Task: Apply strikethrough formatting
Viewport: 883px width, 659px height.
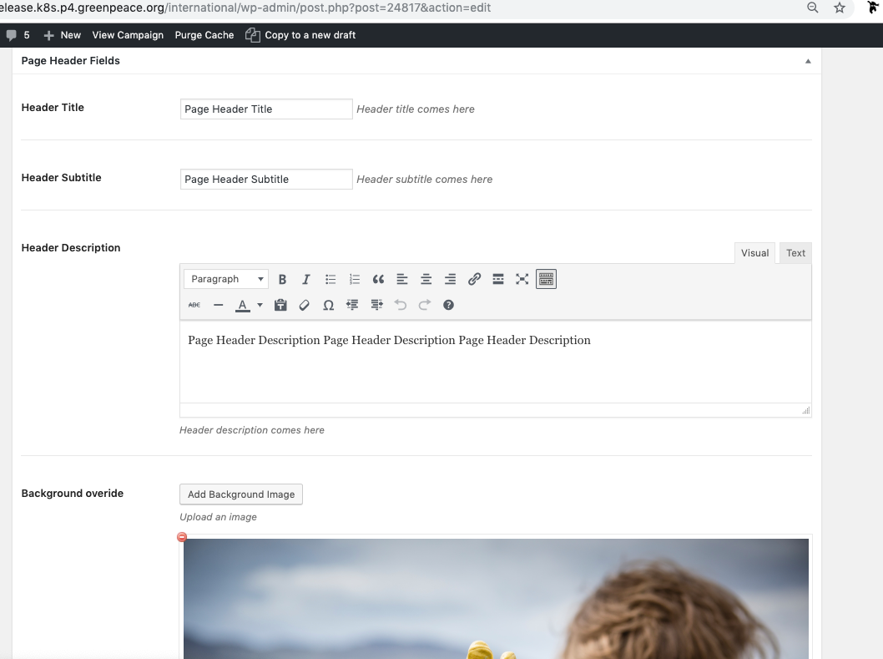Action: click(x=194, y=305)
